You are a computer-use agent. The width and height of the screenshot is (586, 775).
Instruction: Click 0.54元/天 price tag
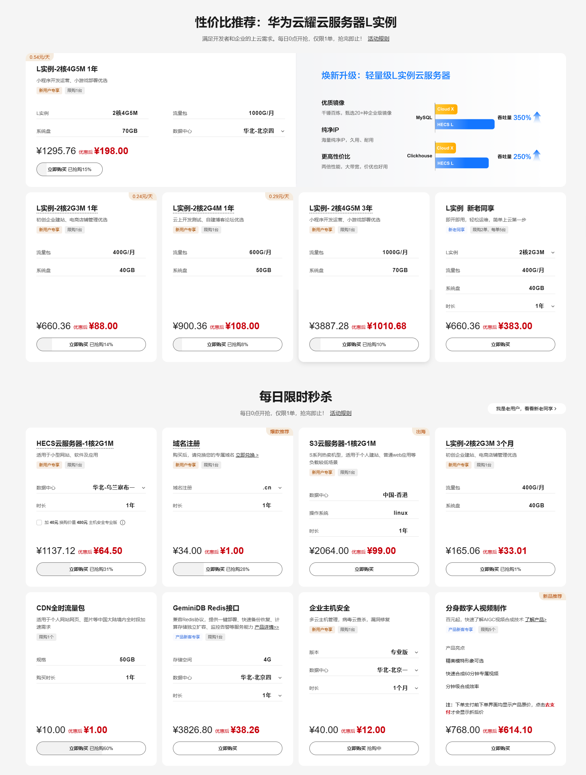click(40, 57)
